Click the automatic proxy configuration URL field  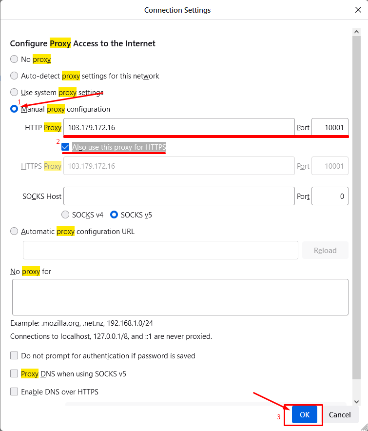click(160, 250)
